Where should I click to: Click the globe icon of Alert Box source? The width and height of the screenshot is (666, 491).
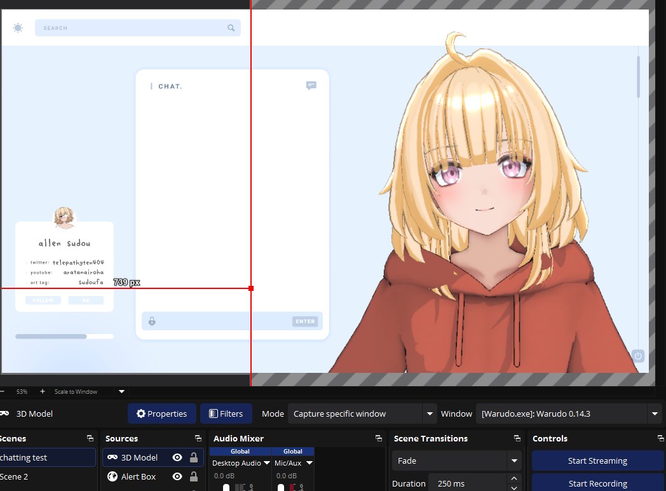(112, 476)
